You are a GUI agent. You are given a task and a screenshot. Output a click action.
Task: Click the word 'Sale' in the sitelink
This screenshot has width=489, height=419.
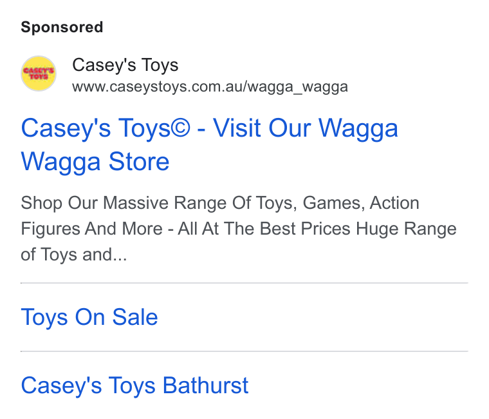pyautogui.click(x=135, y=317)
